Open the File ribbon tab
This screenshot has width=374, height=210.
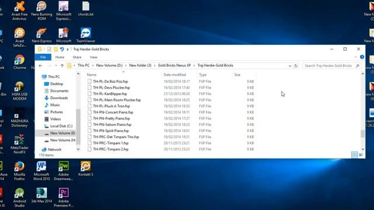click(x=43, y=57)
